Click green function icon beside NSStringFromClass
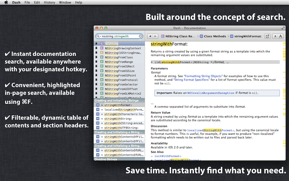This screenshot has width=289, height=181. (102, 57)
